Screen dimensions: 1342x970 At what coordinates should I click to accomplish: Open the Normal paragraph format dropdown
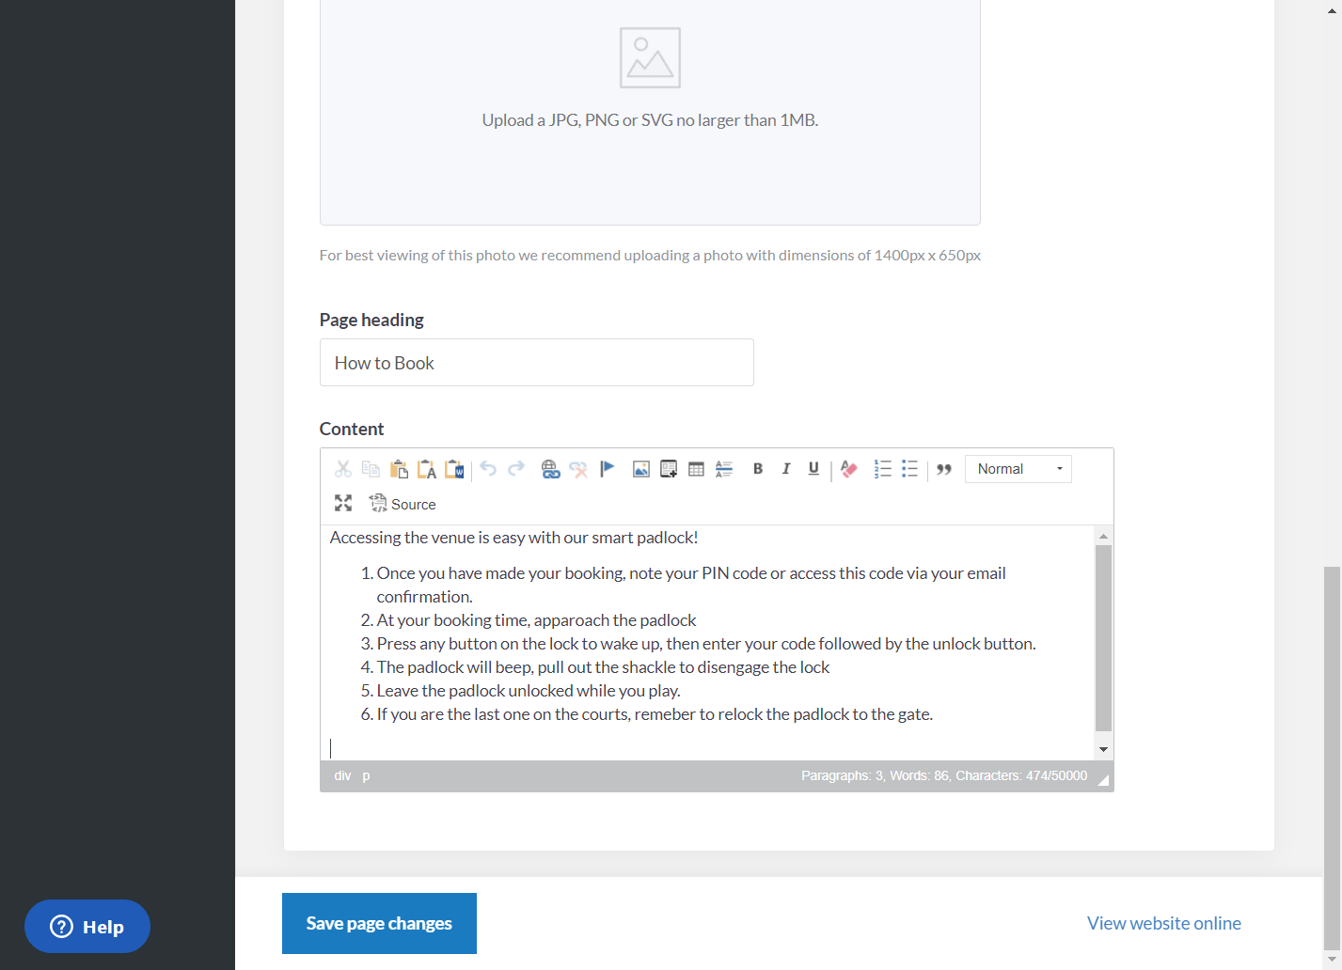coord(1018,469)
